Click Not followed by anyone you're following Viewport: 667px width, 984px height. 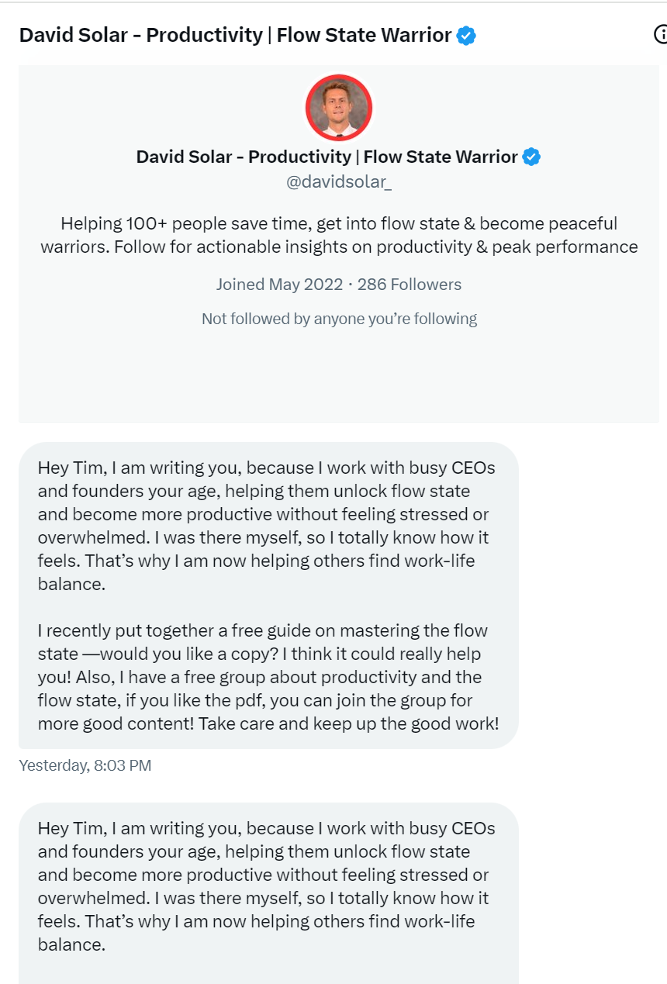tap(339, 319)
